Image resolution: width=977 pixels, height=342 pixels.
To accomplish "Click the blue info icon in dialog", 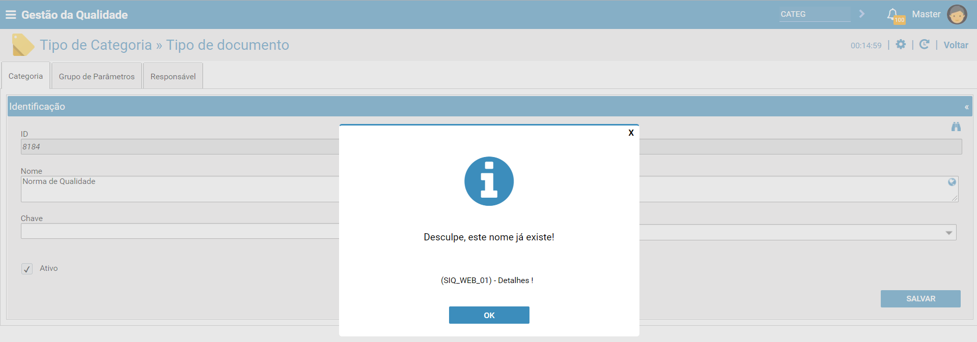I will pyautogui.click(x=489, y=181).
